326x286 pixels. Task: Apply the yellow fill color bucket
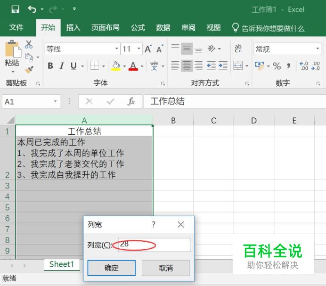coord(116,66)
